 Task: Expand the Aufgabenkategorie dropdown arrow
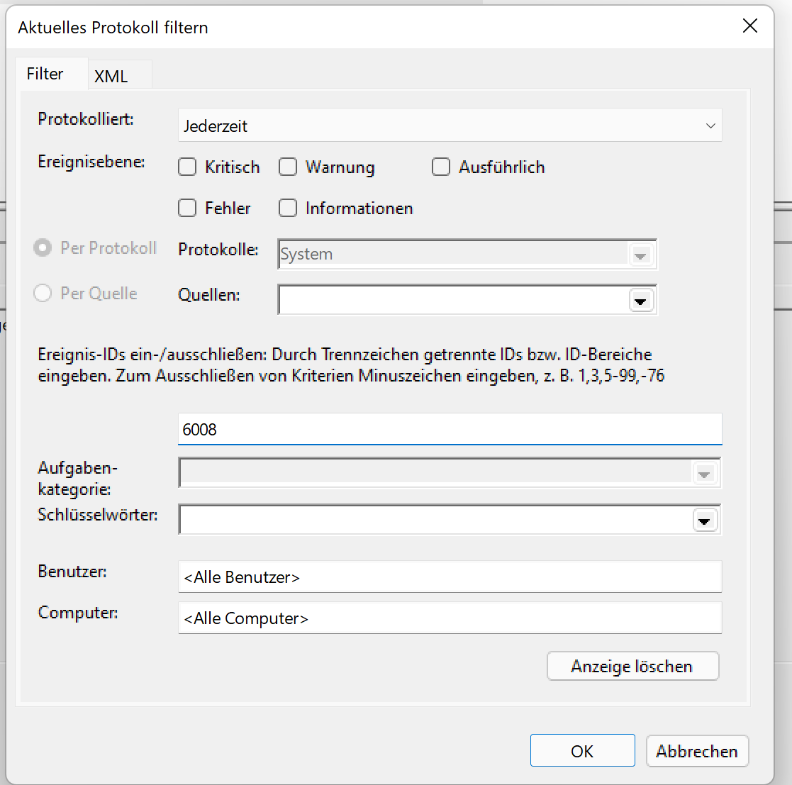coord(704,474)
